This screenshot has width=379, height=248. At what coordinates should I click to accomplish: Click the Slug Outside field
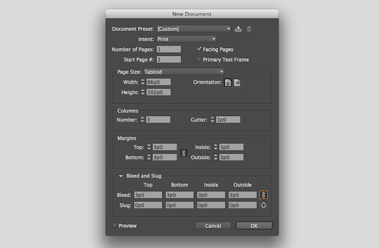[243, 205]
